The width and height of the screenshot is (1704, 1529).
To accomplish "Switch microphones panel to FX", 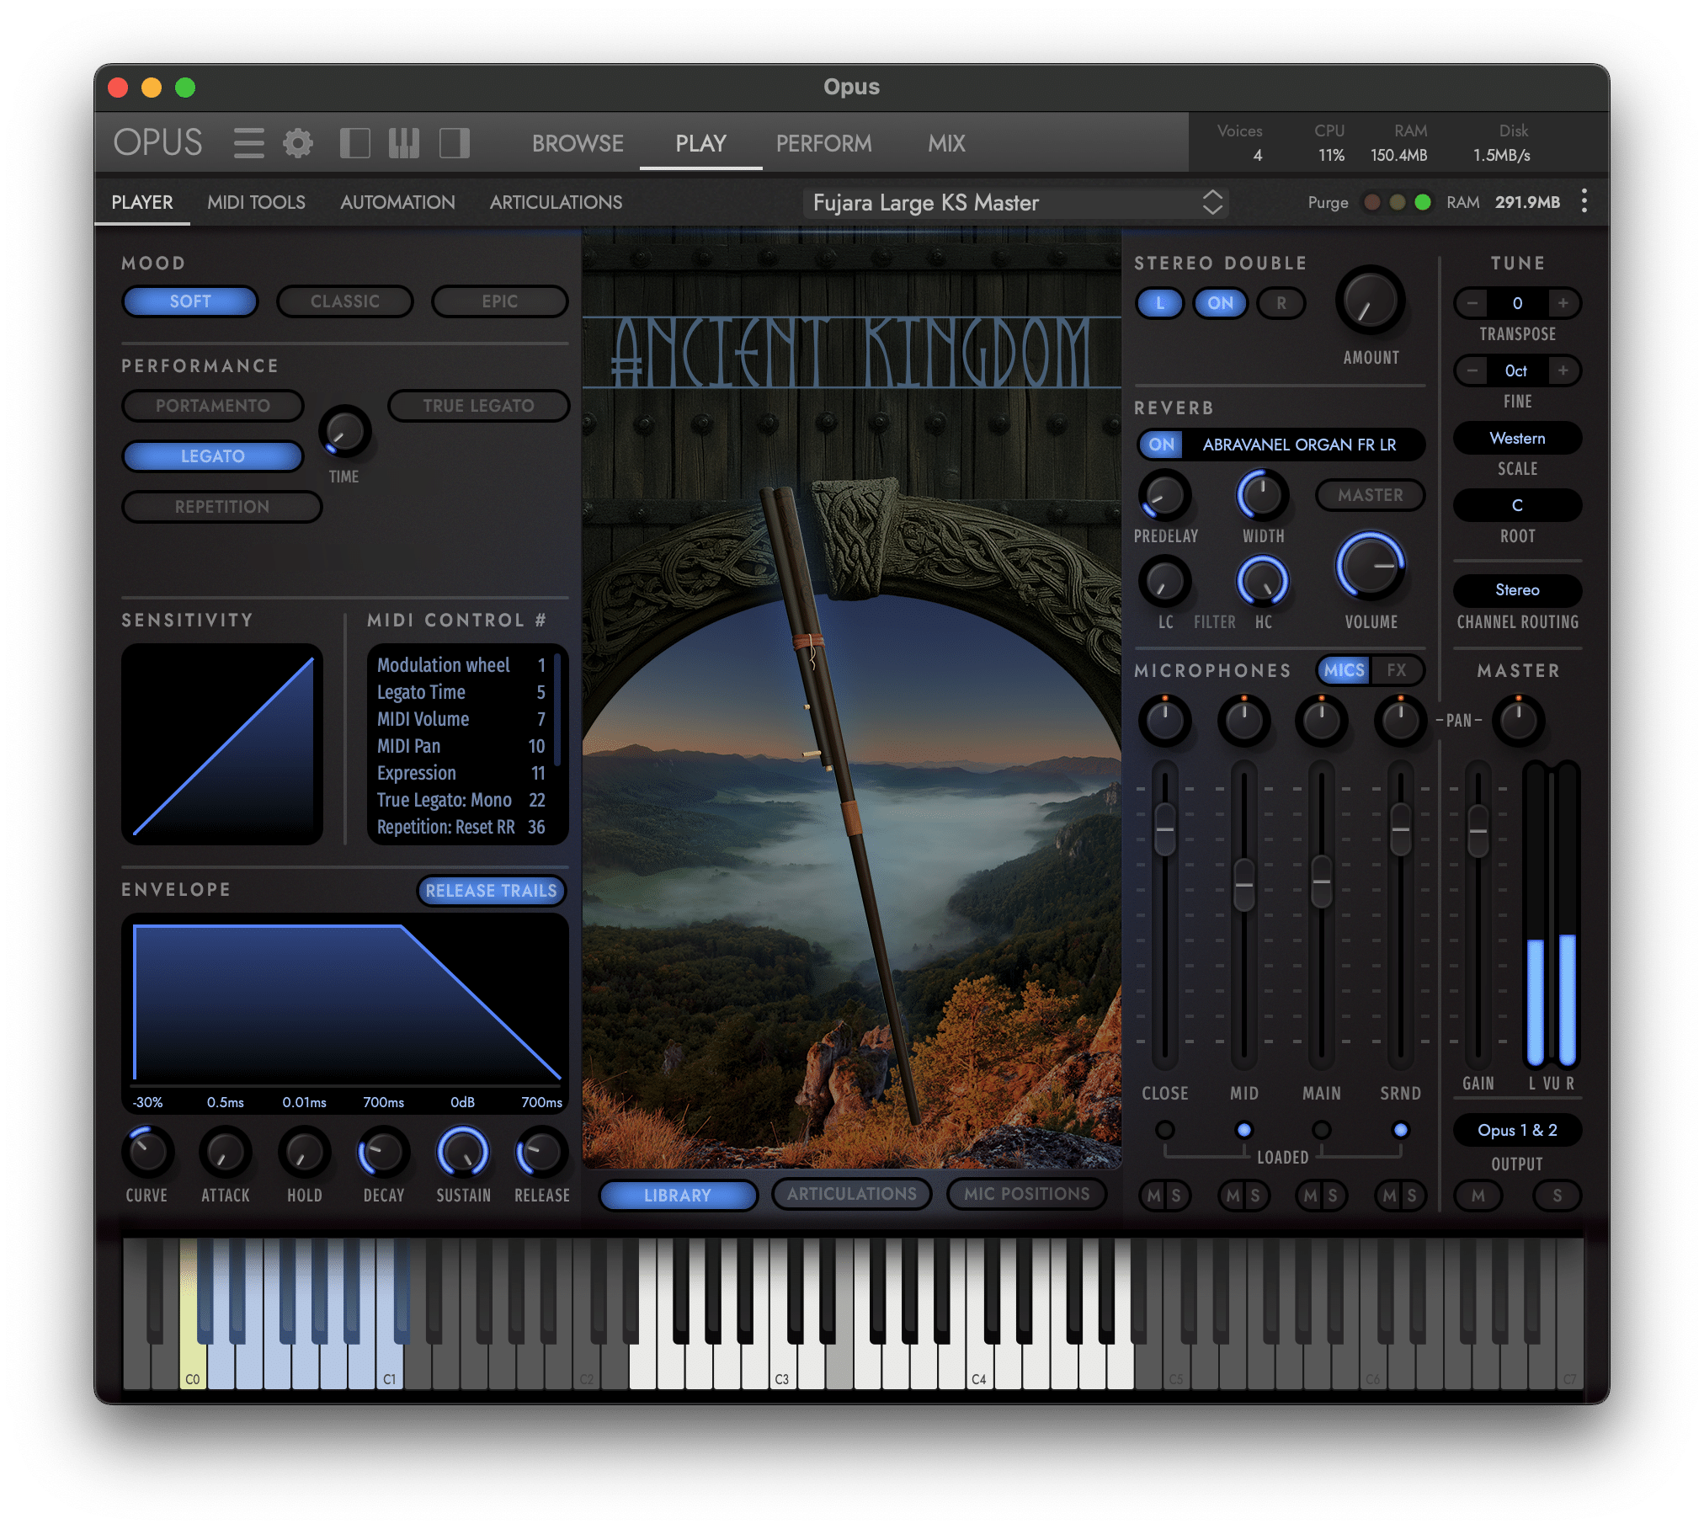I will click(1397, 670).
